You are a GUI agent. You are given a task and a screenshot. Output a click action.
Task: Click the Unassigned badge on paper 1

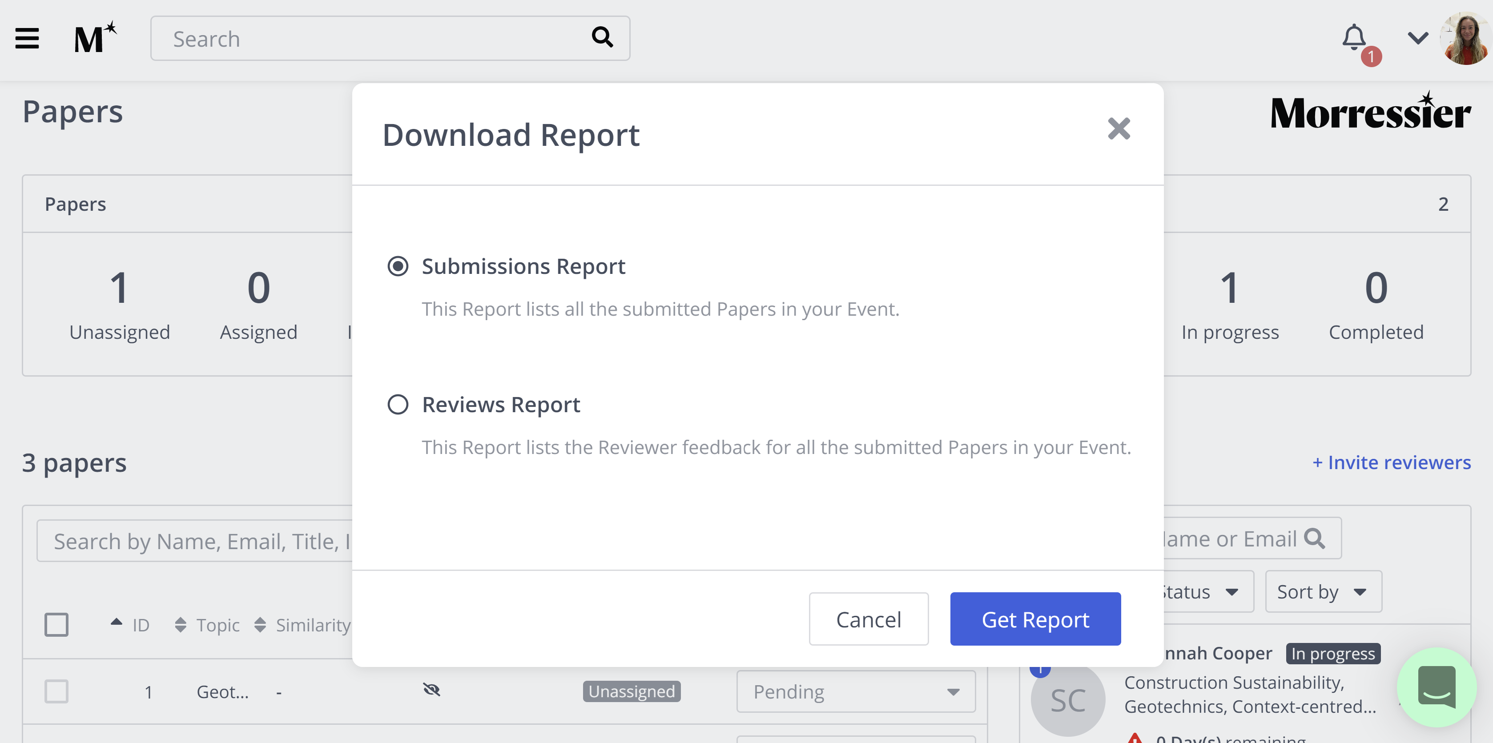coord(631,691)
